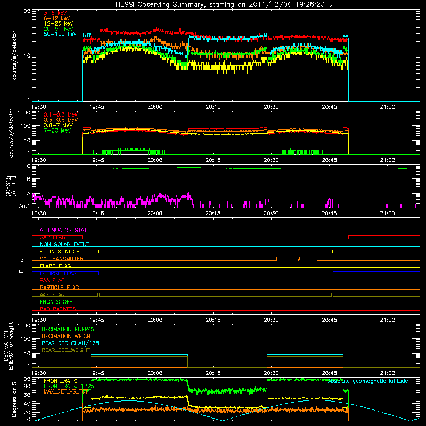Screen dimensions: 426x426
Task: Select the 3-6 keV legend label
Action: click(55, 13)
